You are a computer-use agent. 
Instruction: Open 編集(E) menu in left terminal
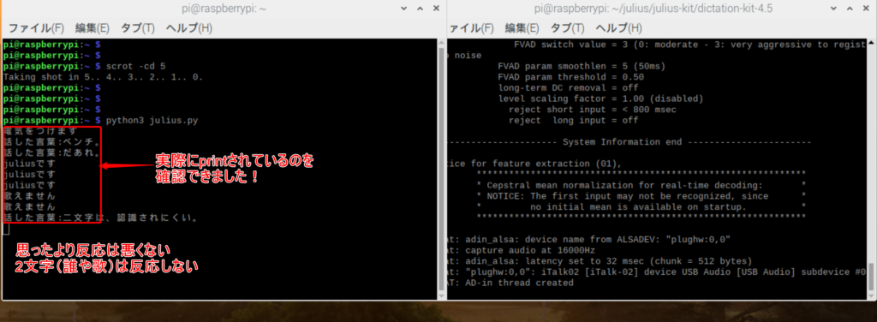92,28
